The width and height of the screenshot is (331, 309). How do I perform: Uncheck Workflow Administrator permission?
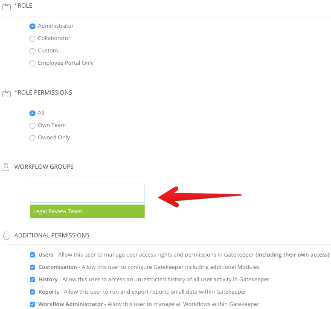[32, 304]
